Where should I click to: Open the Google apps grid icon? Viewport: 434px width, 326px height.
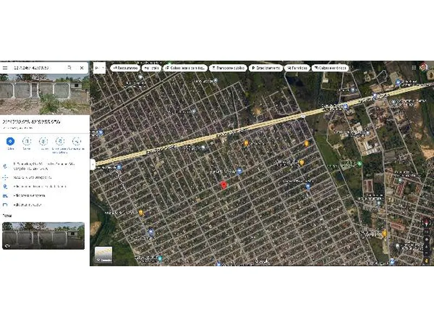[x=414, y=67]
